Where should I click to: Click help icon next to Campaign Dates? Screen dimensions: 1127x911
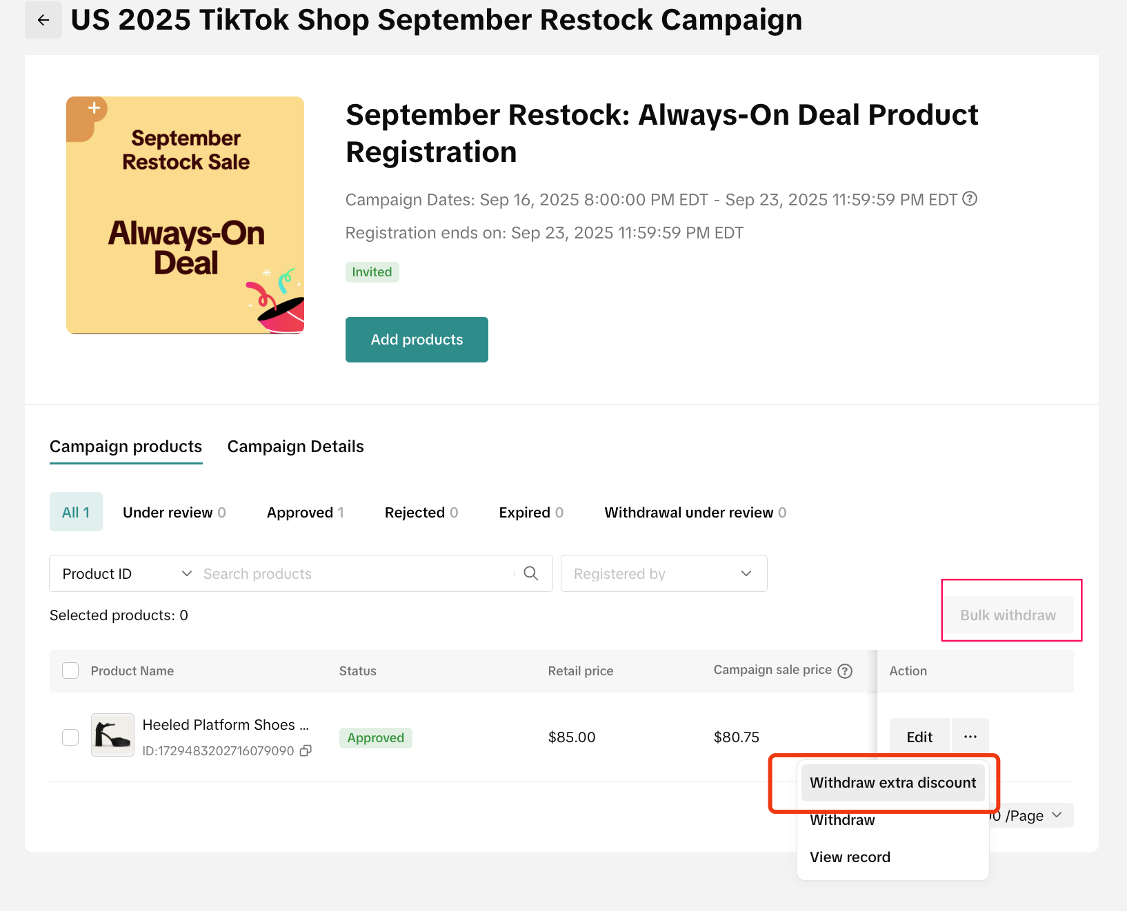(x=970, y=199)
